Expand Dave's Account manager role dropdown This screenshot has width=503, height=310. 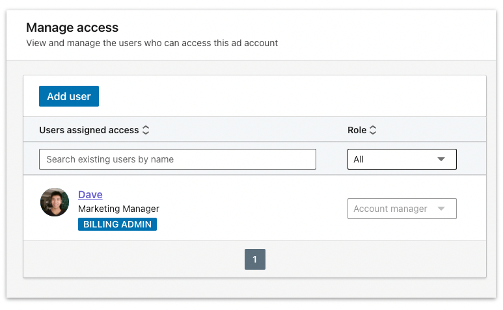[x=401, y=209]
